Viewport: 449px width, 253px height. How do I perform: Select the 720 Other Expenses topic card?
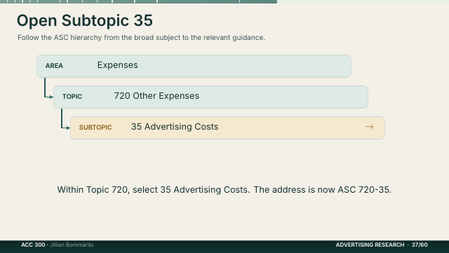pos(210,97)
